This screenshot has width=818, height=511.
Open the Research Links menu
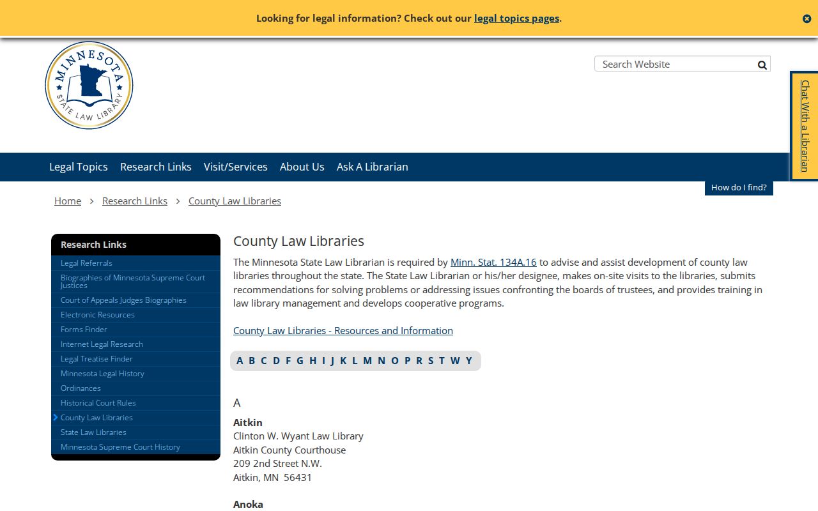pyautogui.click(x=156, y=167)
